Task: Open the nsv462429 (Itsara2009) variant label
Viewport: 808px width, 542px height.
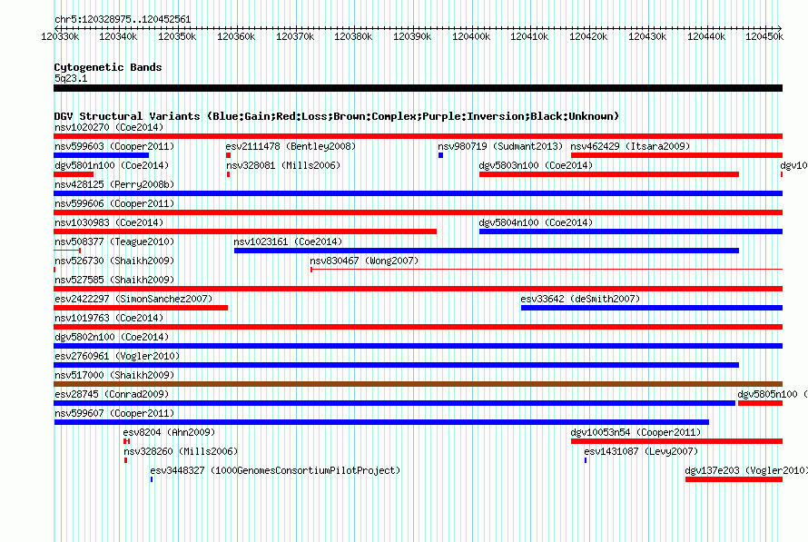Action: click(630, 146)
